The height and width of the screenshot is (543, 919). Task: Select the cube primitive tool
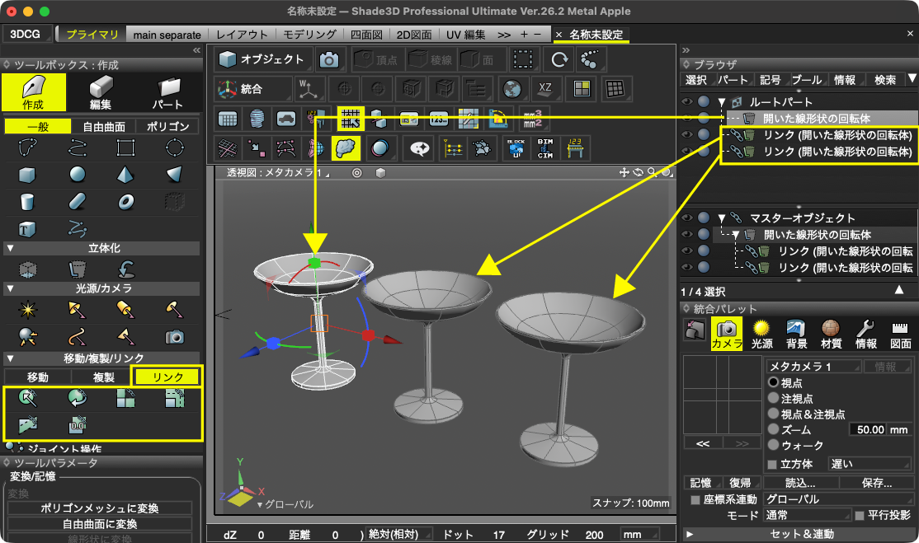click(27, 174)
